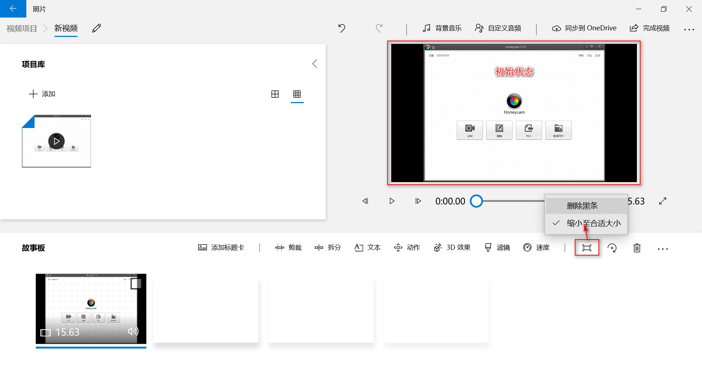
Task: Click the remove black bars resize icon
Action: click(587, 248)
